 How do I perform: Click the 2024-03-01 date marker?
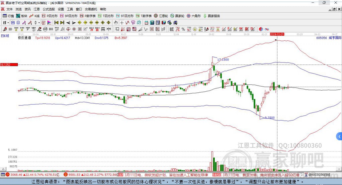277,34
